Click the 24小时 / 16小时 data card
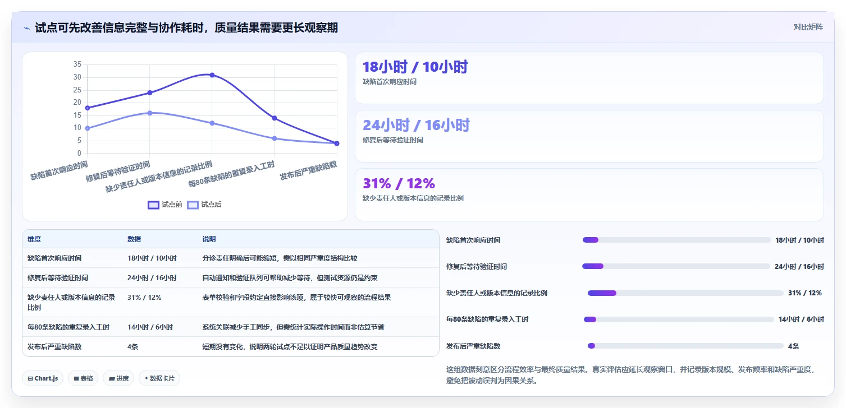 pos(589,136)
